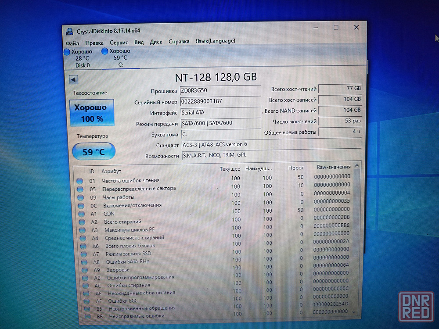The image size is (439, 329).
Task: Click the serial number field 0022889003187
Action: coord(221,101)
